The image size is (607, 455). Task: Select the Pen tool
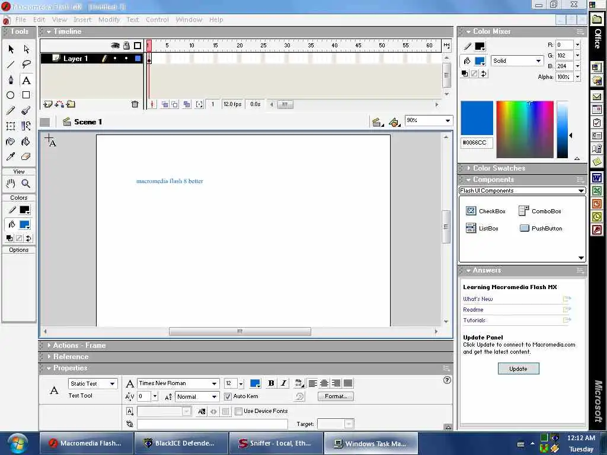pos(11,80)
